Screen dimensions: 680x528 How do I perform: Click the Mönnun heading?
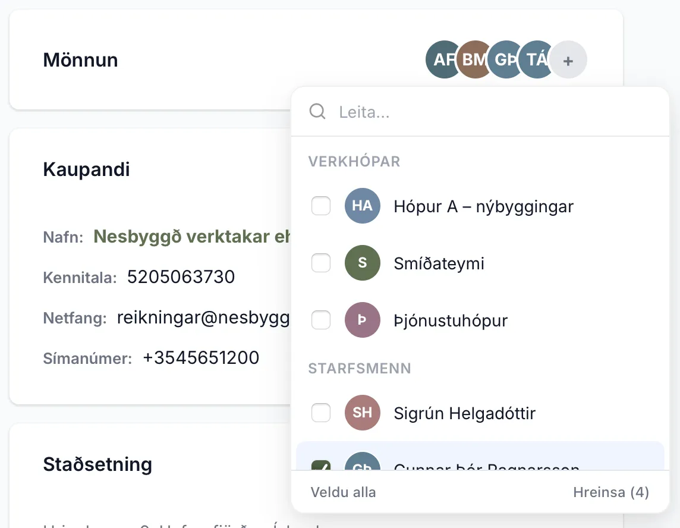(81, 60)
